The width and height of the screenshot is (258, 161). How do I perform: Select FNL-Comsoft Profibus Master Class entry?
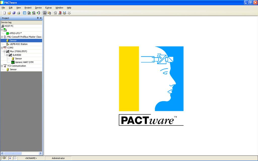point(25,37)
